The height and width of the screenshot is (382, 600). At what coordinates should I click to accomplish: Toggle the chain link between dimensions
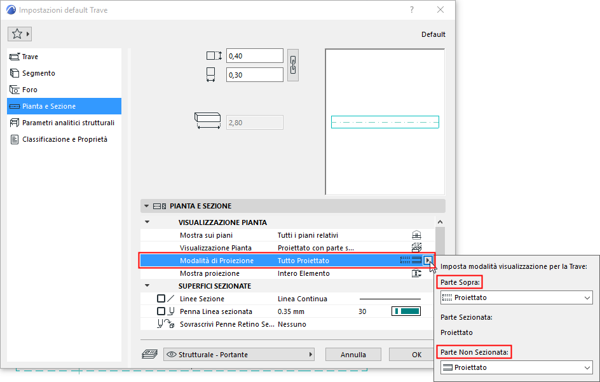tap(293, 65)
